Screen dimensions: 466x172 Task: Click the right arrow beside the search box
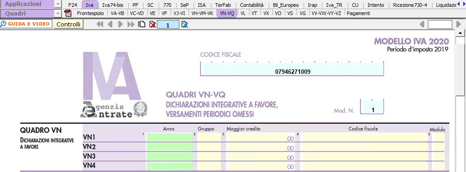click(x=458, y=25)
